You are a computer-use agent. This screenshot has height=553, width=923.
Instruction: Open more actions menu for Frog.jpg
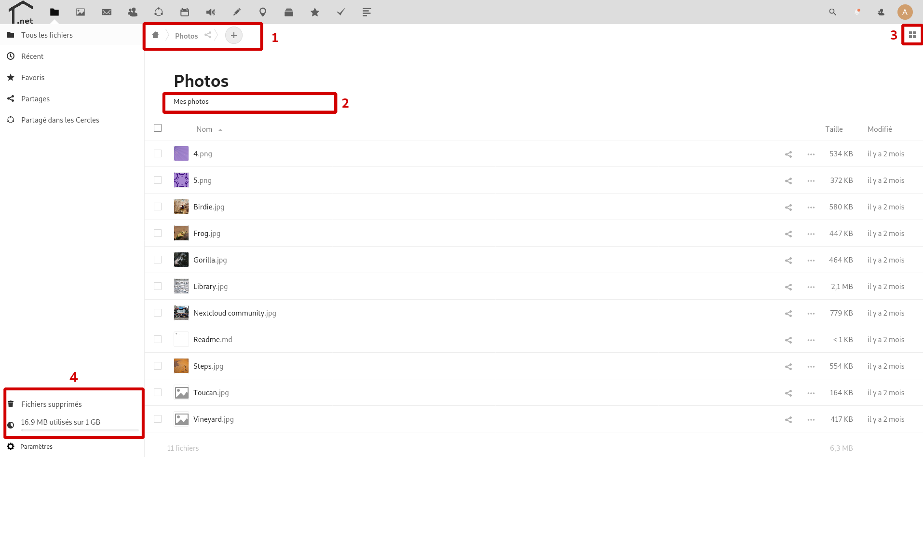coord(811,234)
